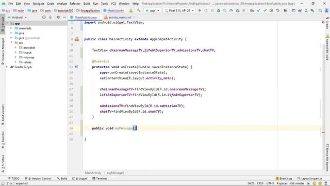Open the Layout Inspector
The width and height of the screenshot is (330, 186).
tap(309, 178)
